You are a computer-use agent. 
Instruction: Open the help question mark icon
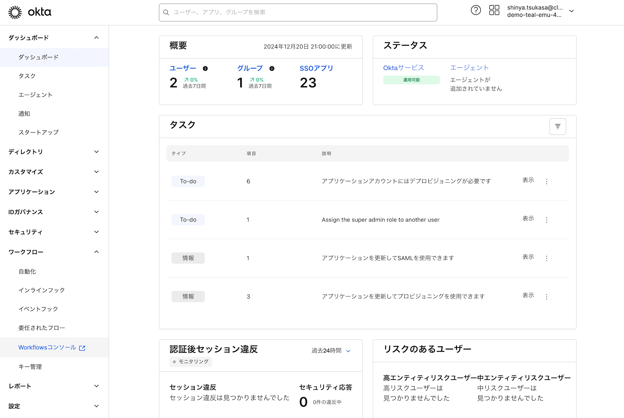pos(476,10)
